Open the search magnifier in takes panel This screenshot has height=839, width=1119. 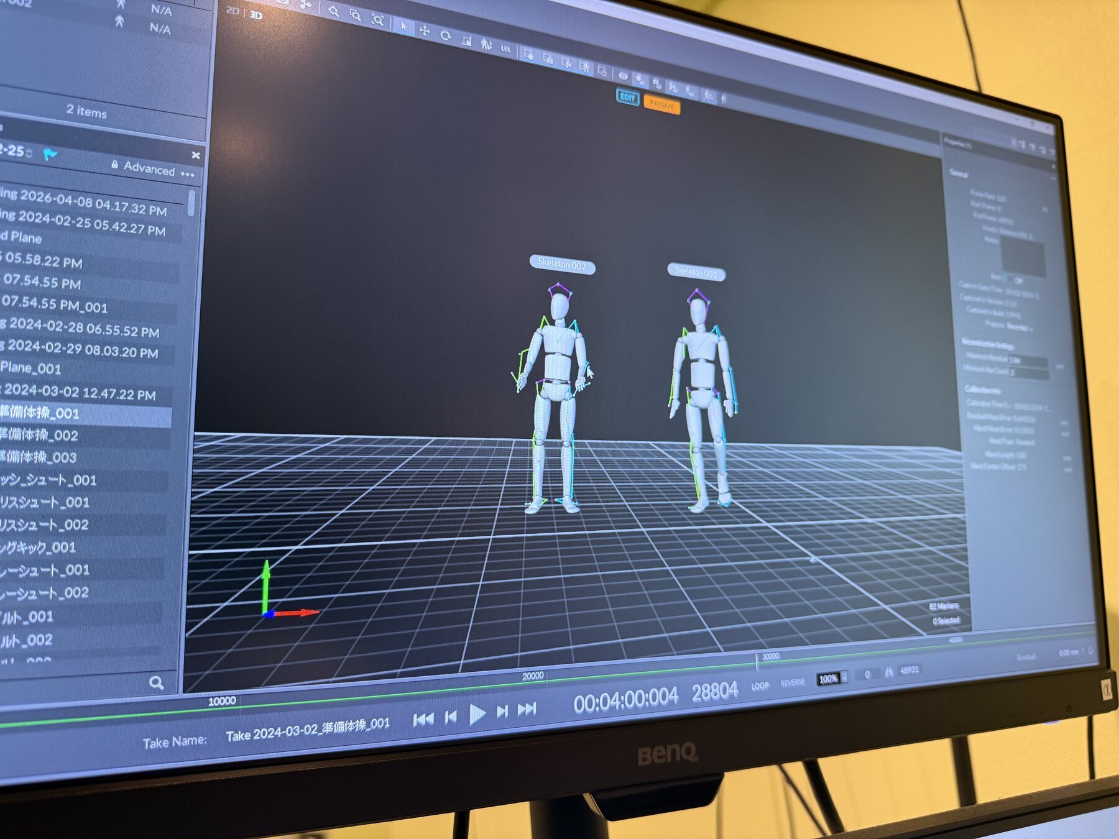(x=157, y=683)
